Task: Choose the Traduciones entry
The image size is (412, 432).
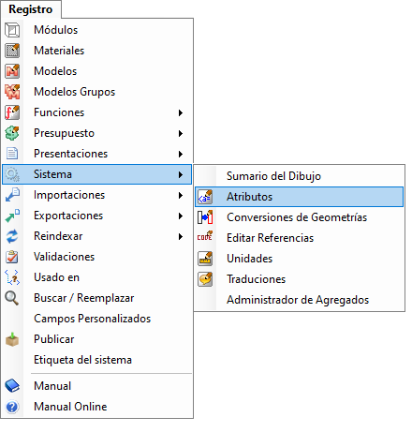Action: coord(299,279)
